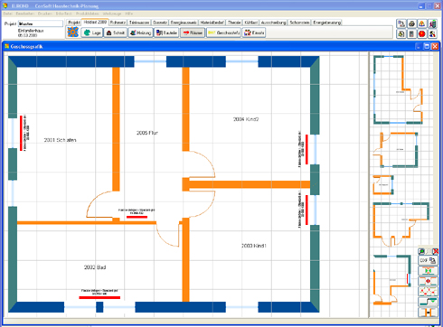
Task: Select the fourth room thumbnail with the door gap
Action: point(401,224)
